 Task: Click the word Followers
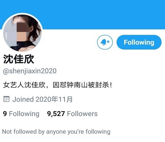82,114
